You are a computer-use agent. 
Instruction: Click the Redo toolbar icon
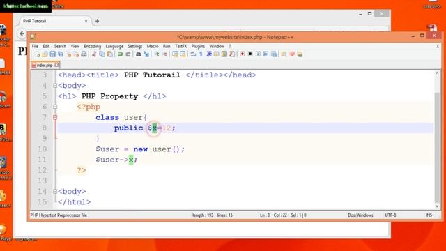coord(128,54)
